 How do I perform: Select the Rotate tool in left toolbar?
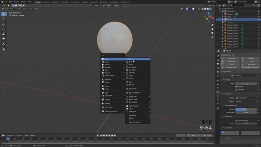point(4,29)
